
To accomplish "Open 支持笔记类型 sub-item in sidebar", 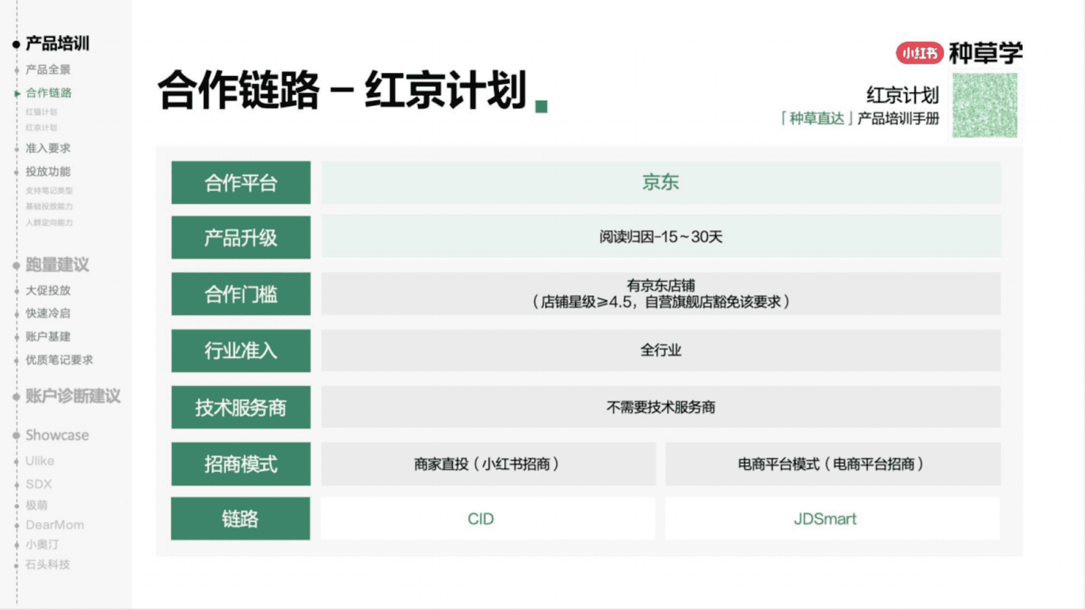I will point(49,191).
